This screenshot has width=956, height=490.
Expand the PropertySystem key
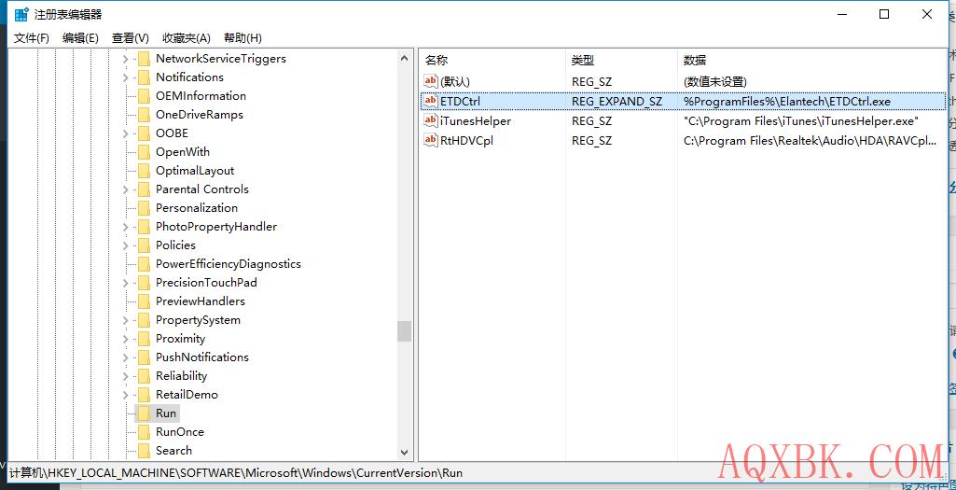pyautogui.click(x=126, y=320)
